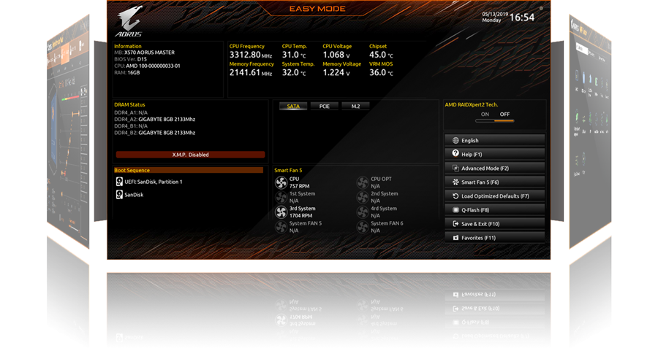The height and width of the screenshot is (348, 658).
Task: Click the Smart Fan 5 fan icon
Action: pyautogui.click(x=455, y=182)
